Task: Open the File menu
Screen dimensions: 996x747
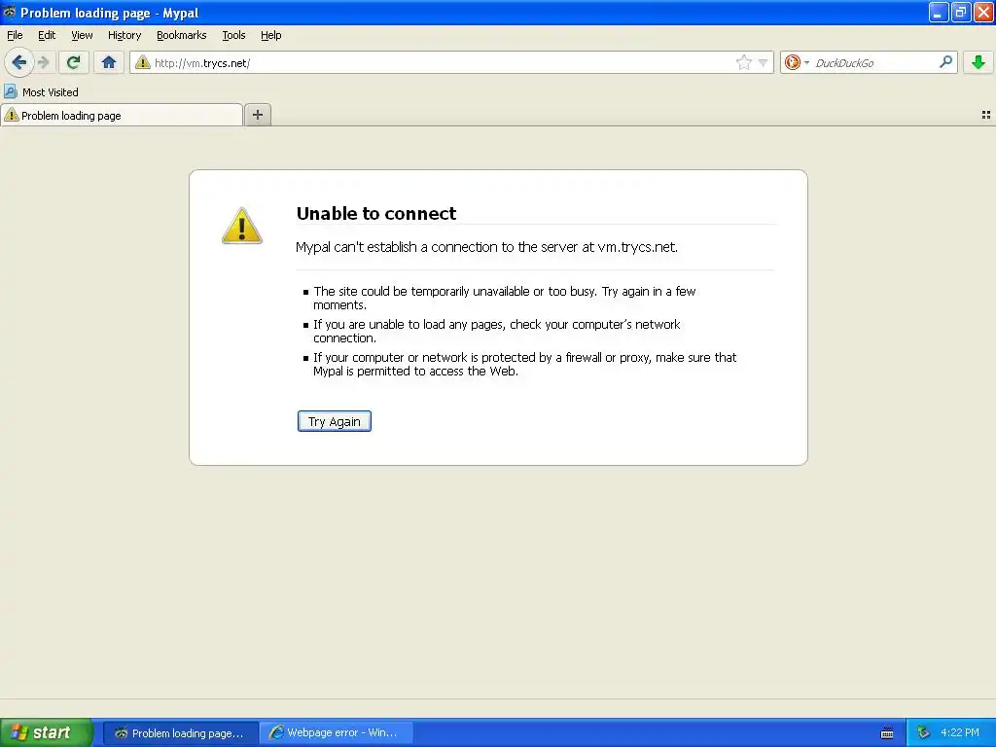Action: (15, 35)
